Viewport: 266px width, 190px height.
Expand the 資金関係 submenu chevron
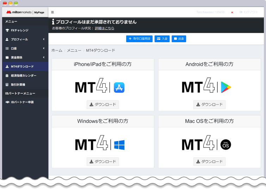(x=44, y=57)
